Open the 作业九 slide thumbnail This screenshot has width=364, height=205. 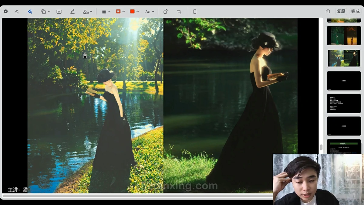point(344,146)
